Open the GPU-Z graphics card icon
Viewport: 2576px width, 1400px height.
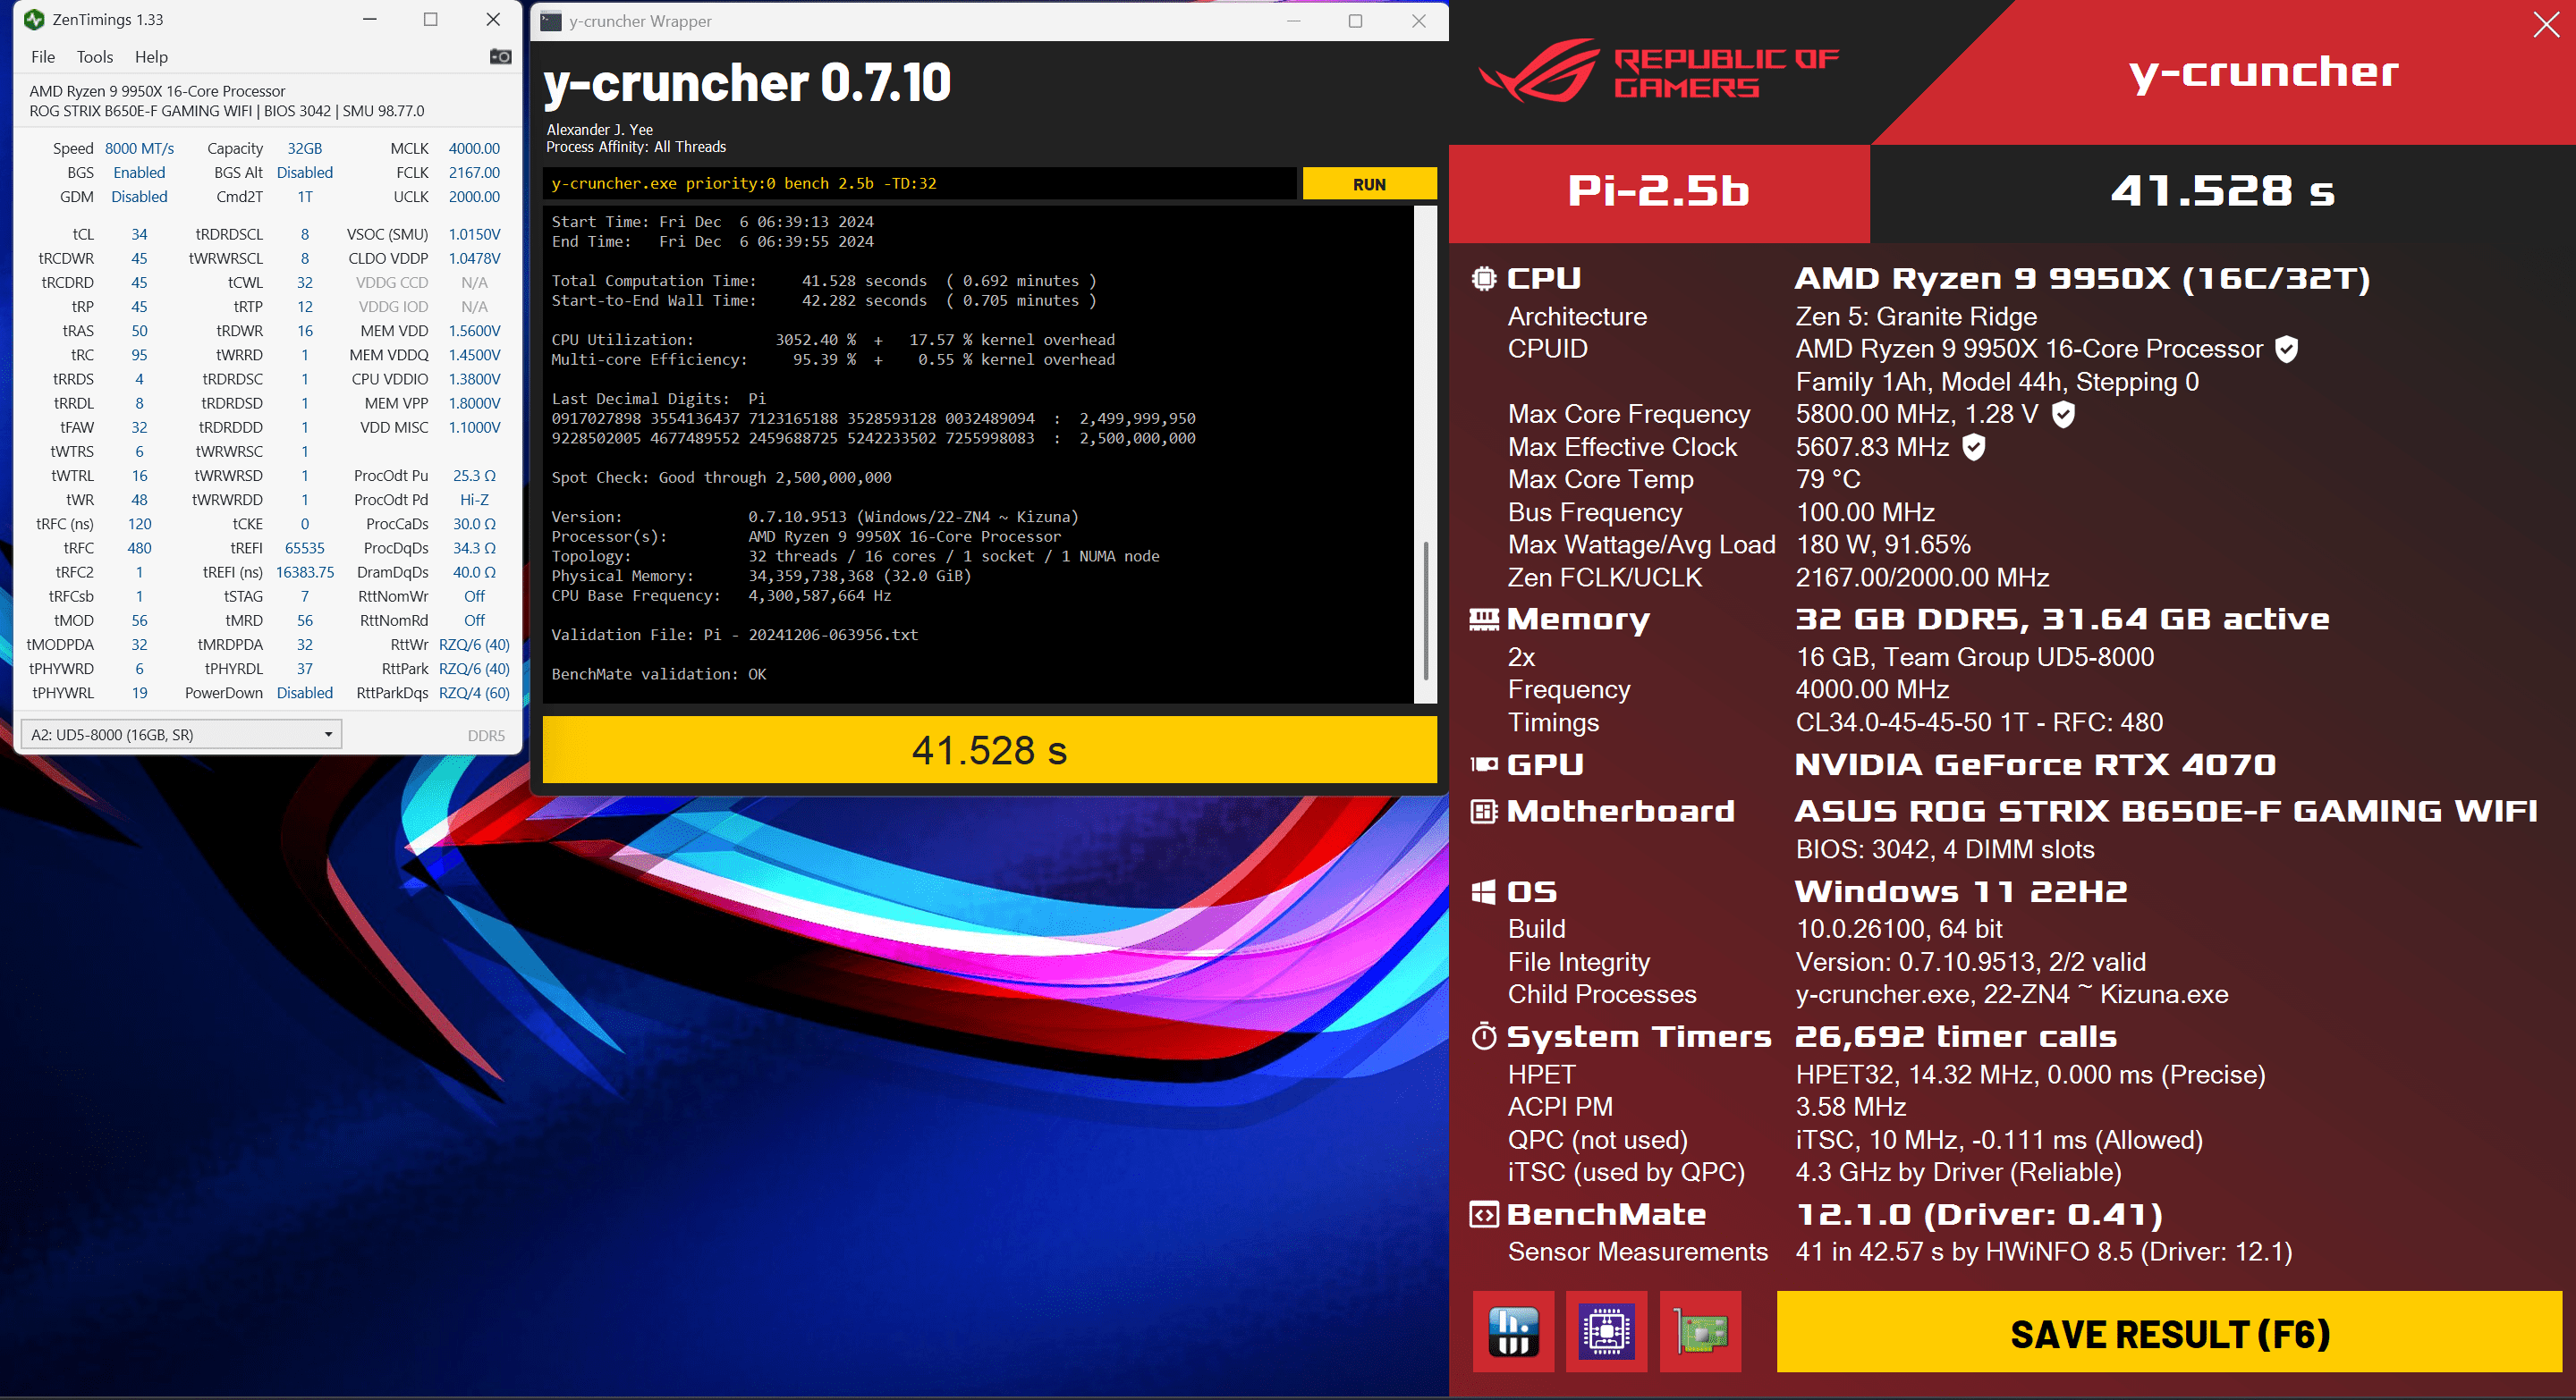(x=1700, y=1331)
